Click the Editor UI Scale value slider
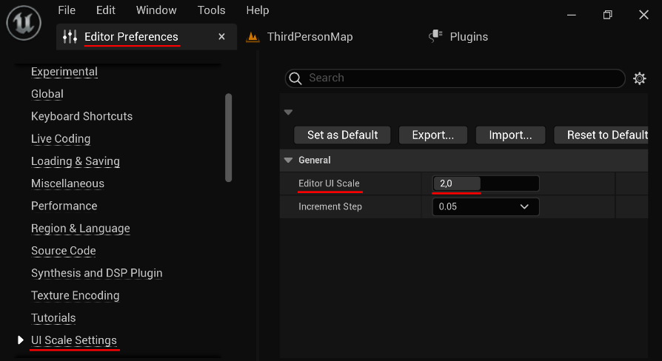This screenshot has width=662, height=361. 485,183
